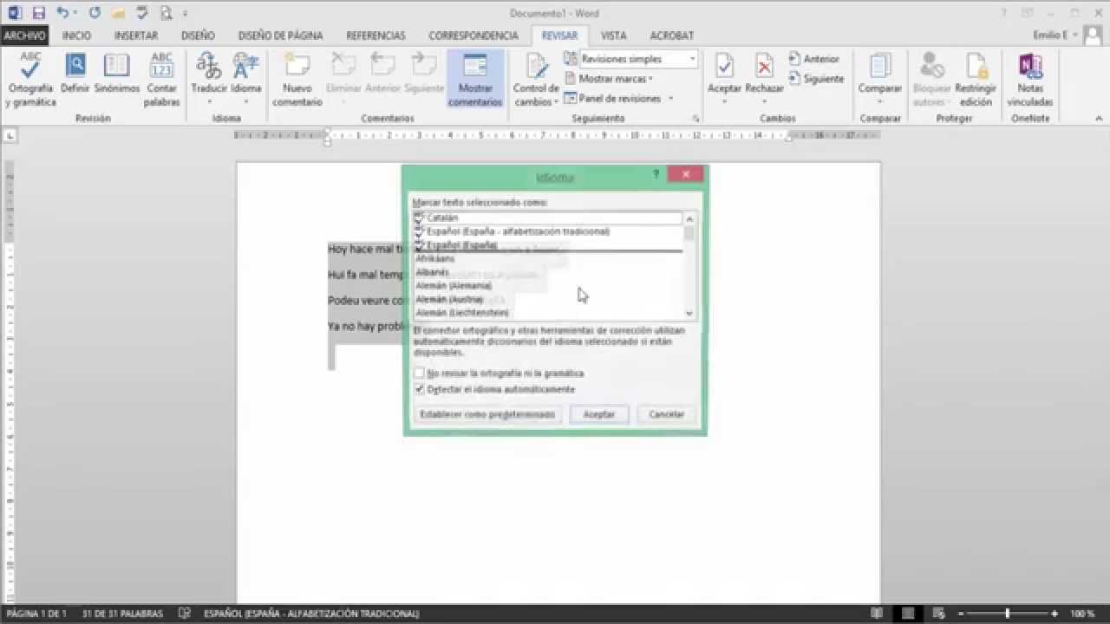The image size is (1110, 624).
Task: Click the print preview icon in quick access toolbar
Action: (x=166, y=13)
